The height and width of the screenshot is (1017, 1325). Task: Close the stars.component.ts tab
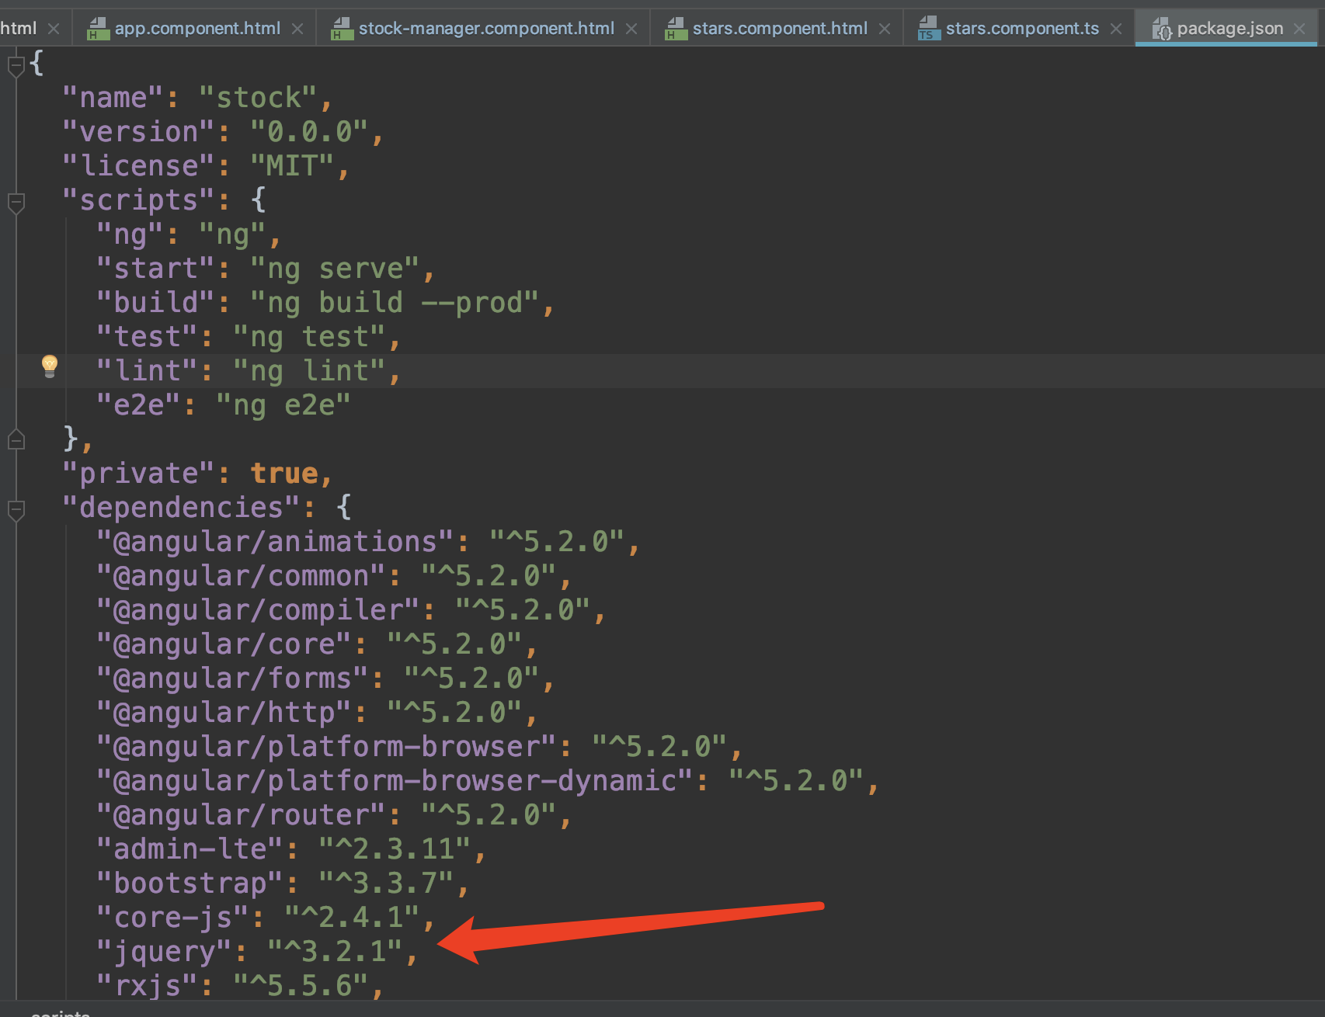click(1116, 29)
